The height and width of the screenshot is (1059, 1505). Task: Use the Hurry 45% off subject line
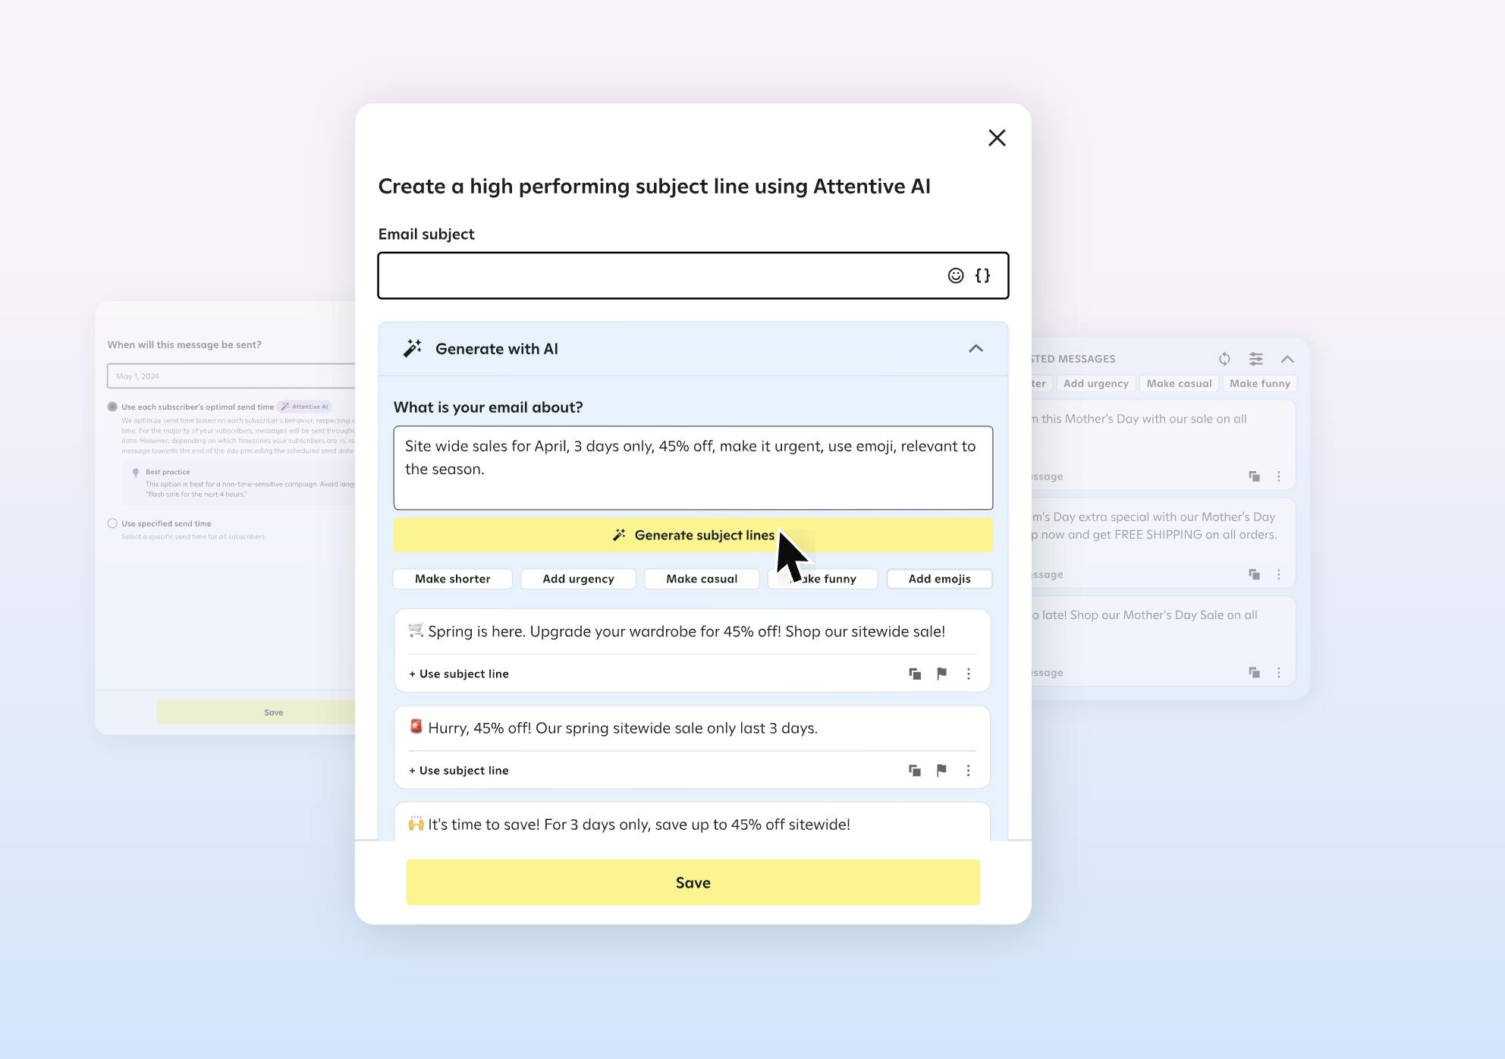(x=459, y=771)
